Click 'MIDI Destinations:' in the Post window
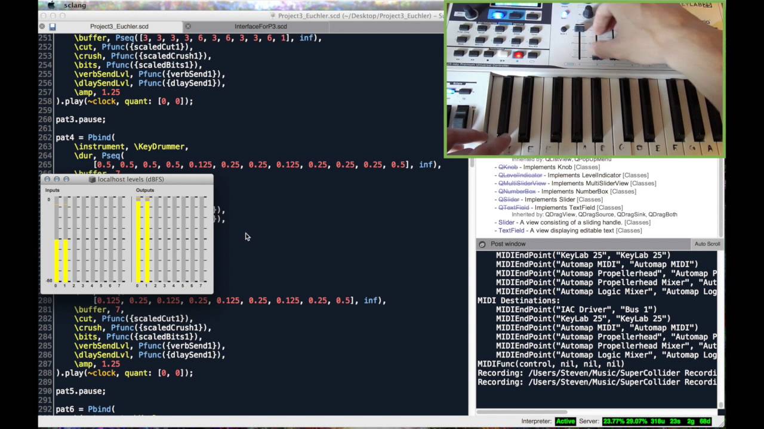Image resolution: width=764 pixels, height=429 pixels. 519,301
